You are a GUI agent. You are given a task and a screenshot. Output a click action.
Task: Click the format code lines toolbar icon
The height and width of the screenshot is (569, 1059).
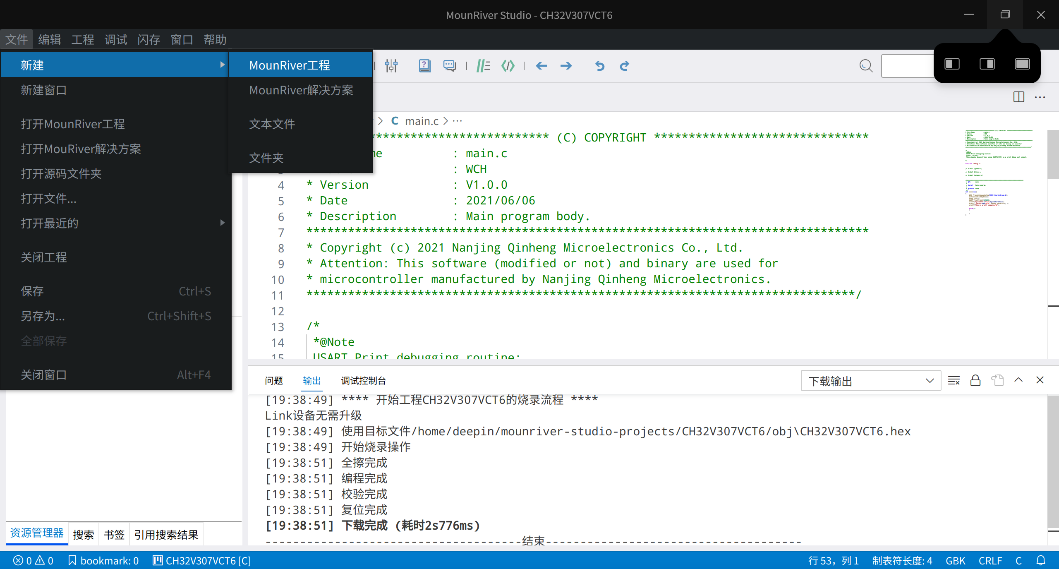point(483,65)
